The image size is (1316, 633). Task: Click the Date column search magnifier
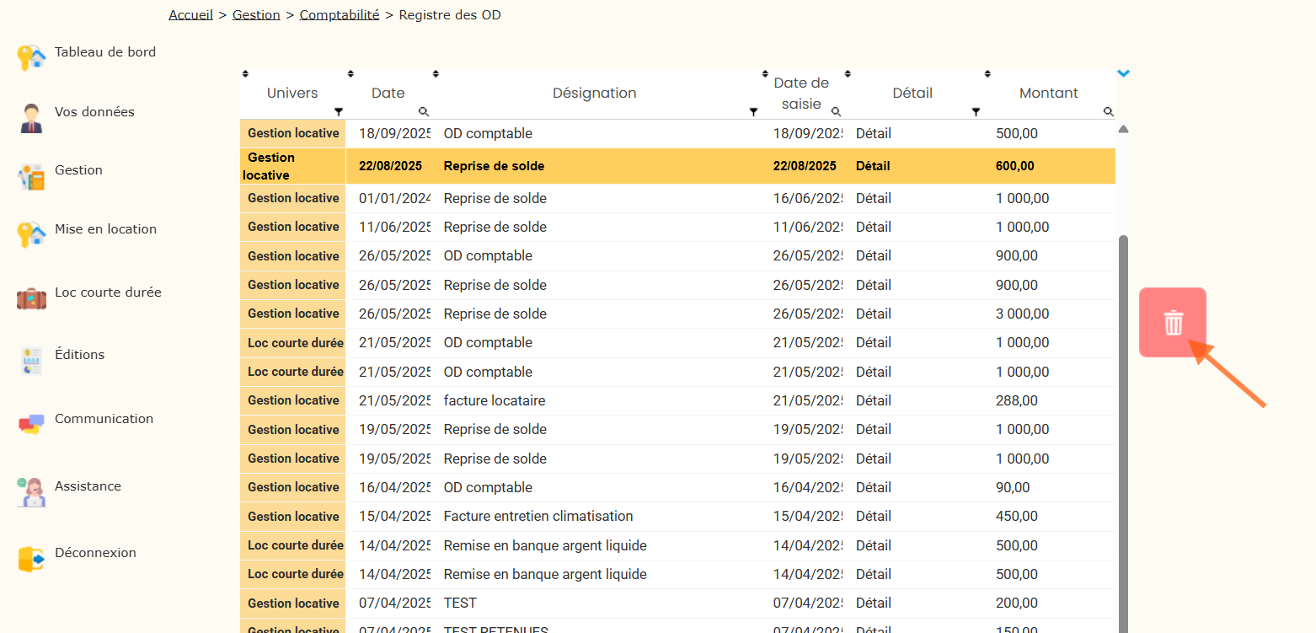coord(423,111)
